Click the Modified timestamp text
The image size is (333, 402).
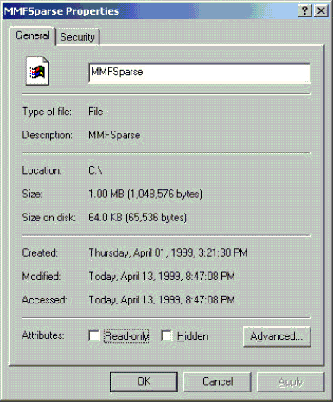[162, 277]
